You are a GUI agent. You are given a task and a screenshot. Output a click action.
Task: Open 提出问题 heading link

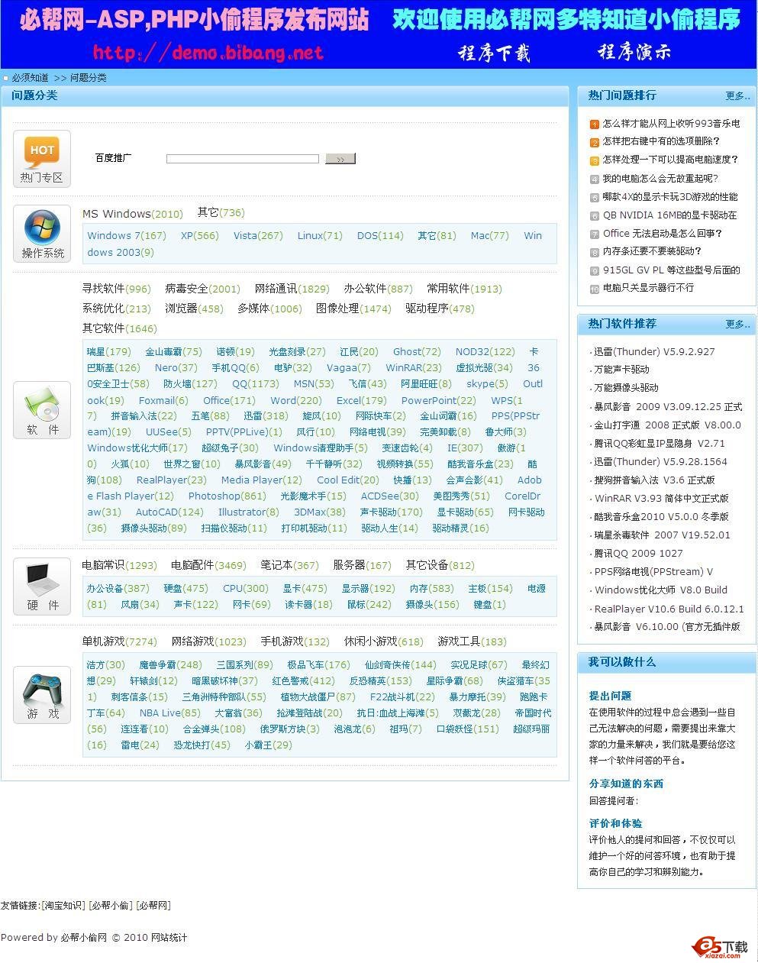pyautogui.click(x=611, y=696)
